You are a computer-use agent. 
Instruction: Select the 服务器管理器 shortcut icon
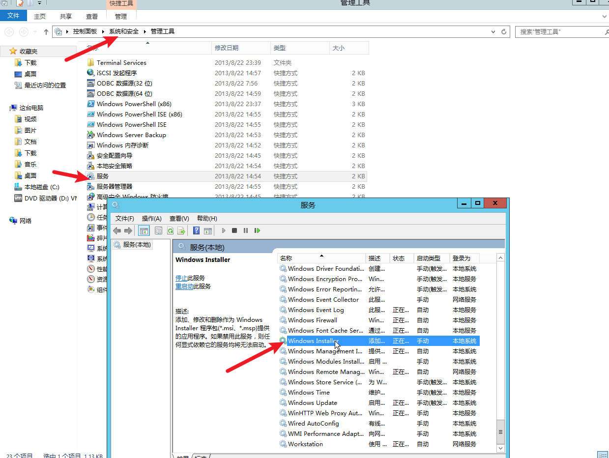click(90, 186)
